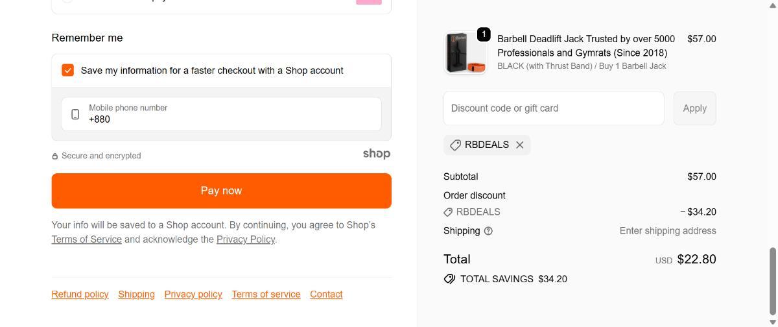Image resolution: width=778 pixels, height=327 pixels.
Task: Uncheck Save my information checkbox
Action: pos(68,70)
